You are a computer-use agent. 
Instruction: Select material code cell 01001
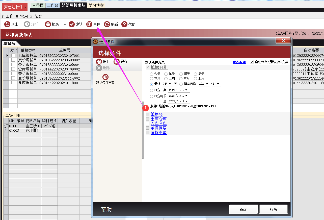(x=17, y=126)
